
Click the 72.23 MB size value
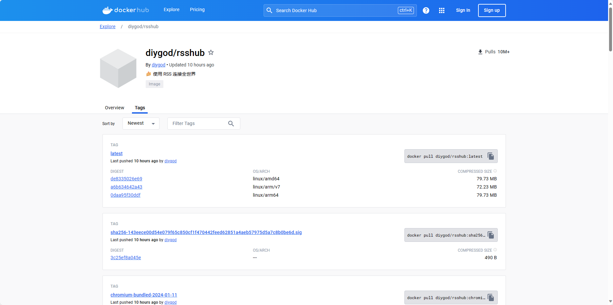click(487, 187)
